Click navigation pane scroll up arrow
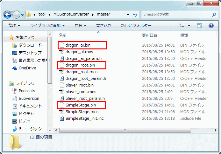 [x=50, y=34]
